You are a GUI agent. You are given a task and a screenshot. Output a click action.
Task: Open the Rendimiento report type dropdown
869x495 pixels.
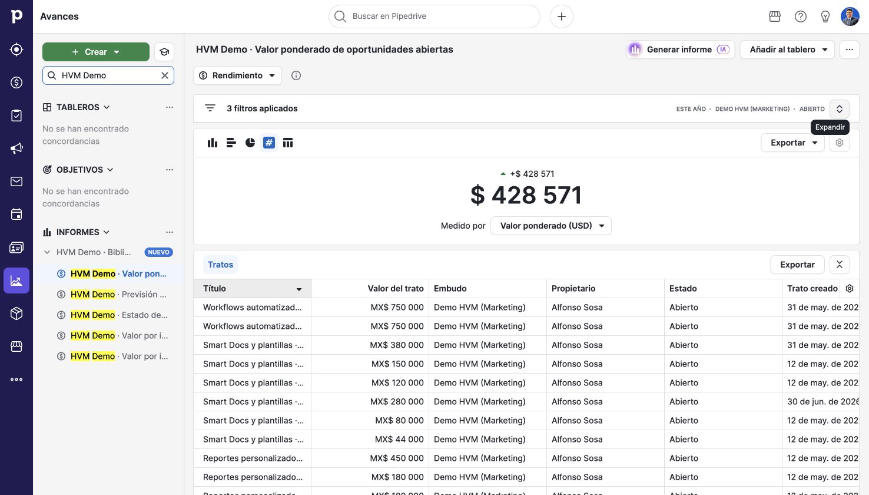(x=238, y=75)
